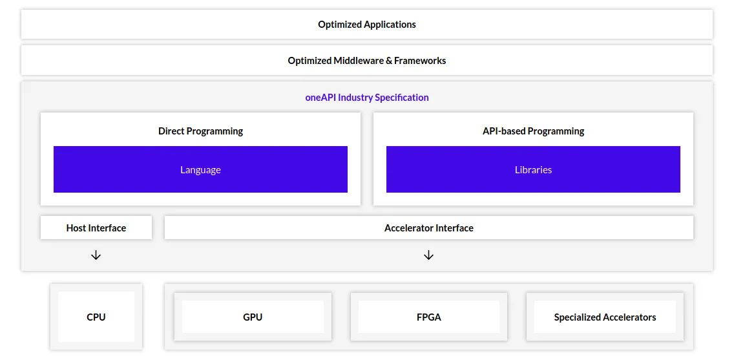The width and height of the screenshot is (734, 362).
Task: Click the arrow below Host Interface
Action: [96, 255]
